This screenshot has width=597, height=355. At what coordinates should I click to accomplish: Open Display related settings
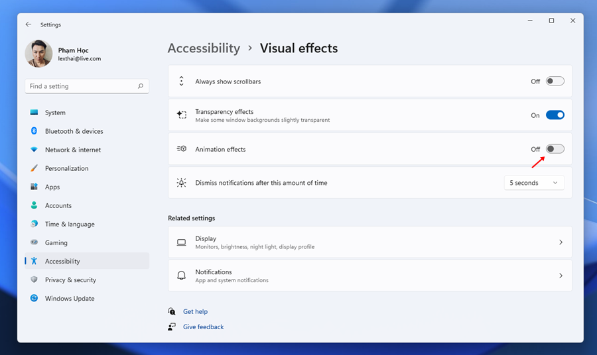pos(369,242)
